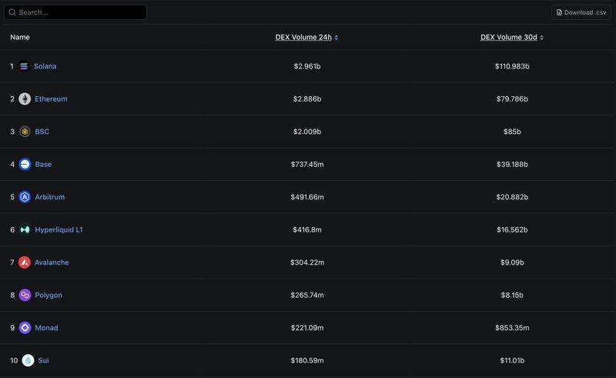Click the Arbitrum chain logo icon

(25, 197)
